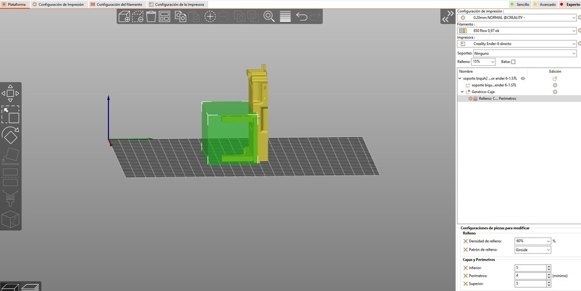581x291 pixels.
Task: Collapse the soporte biquh2 object tree node
Action: (460, 78)
